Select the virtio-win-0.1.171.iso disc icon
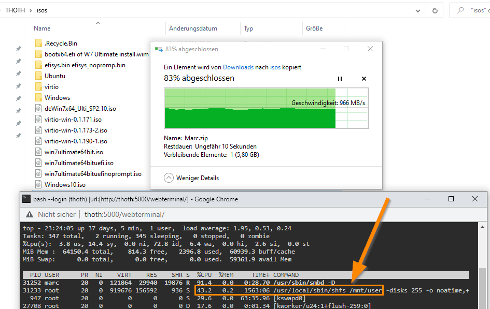 (x=38, y=120)
